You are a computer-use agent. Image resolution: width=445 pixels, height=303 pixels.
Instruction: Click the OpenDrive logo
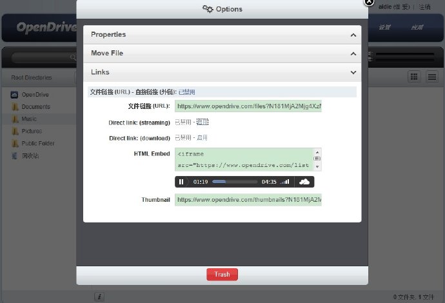tap(46, 27)
